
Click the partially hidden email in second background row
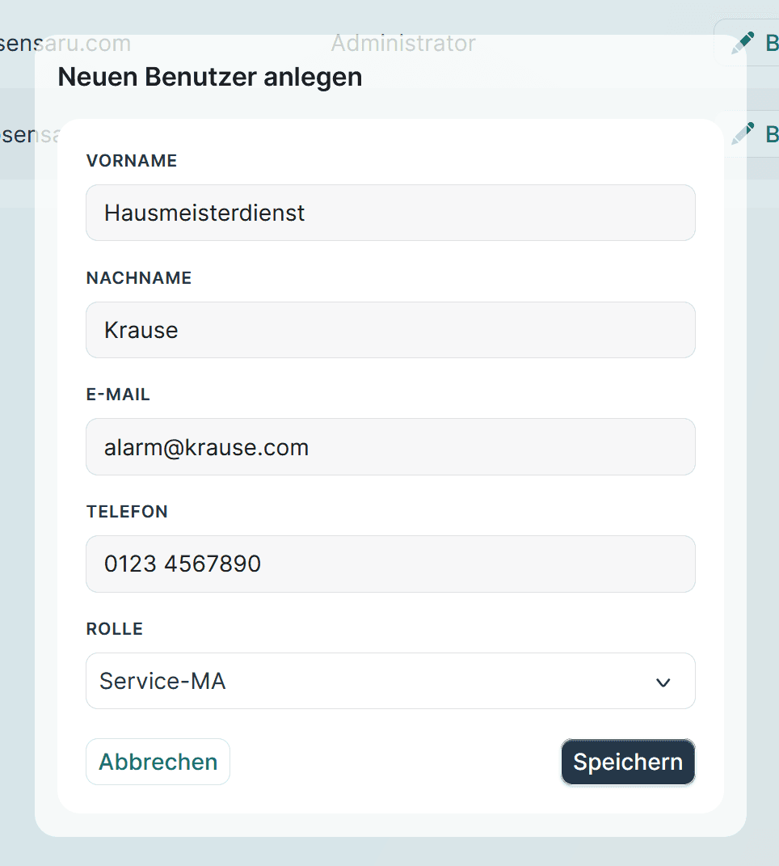[30, 134]
